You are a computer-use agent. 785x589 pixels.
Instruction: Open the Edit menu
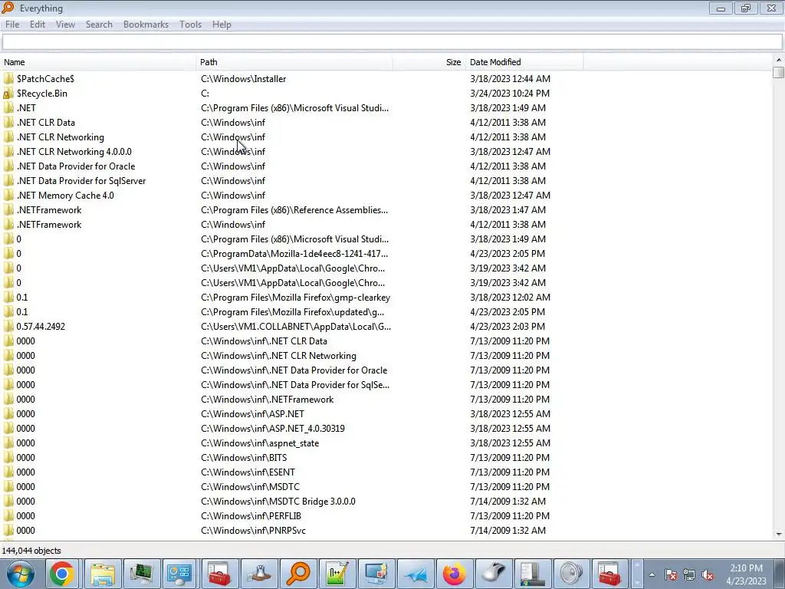[x=38, y=25]
